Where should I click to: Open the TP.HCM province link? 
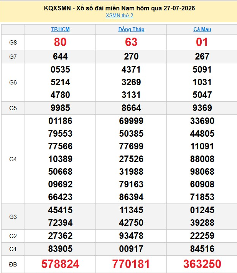(x=60, y=29)
